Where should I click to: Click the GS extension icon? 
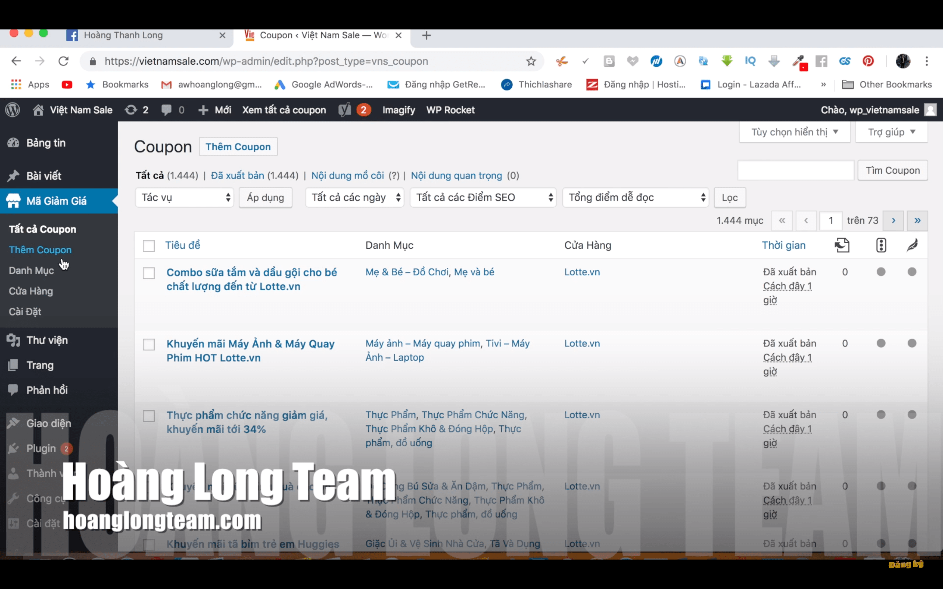pyautogui.click(x=844, y=61)
